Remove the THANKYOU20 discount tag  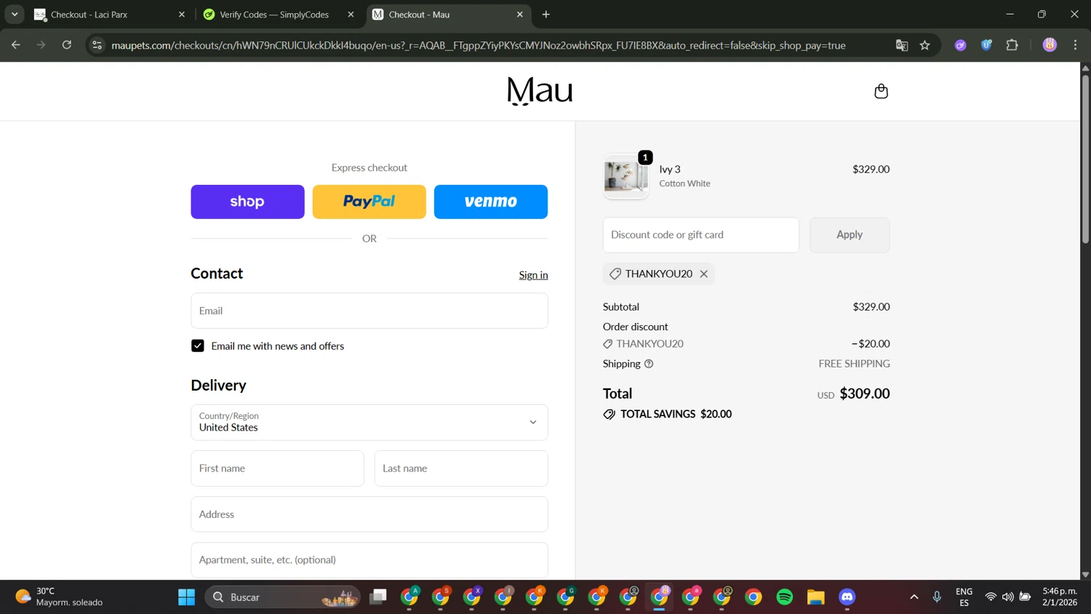pos(703,274)
